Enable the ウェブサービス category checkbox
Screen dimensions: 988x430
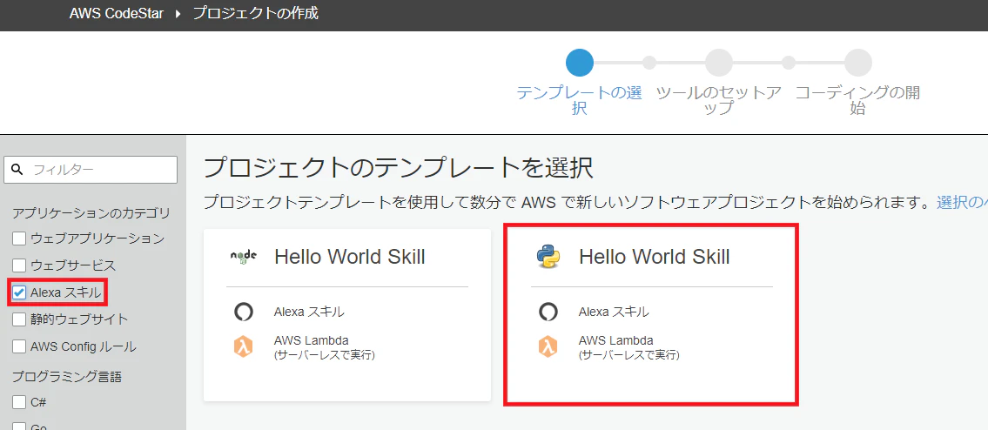click(x=19, y=265)
